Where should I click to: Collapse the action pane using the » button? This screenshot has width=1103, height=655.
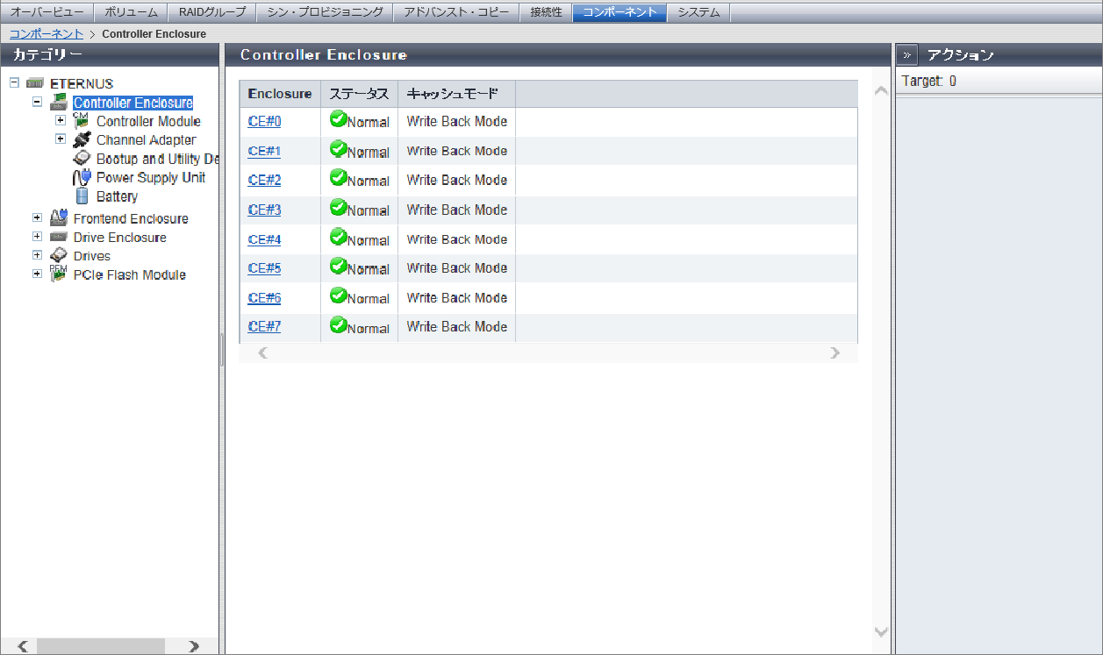(x=906, y=55)
